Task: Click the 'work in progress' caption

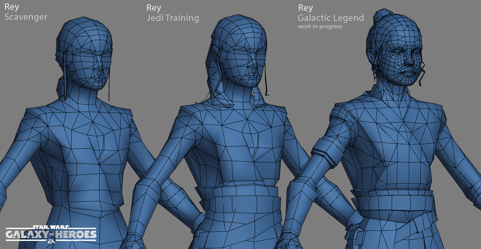Action: coord(320,27)
